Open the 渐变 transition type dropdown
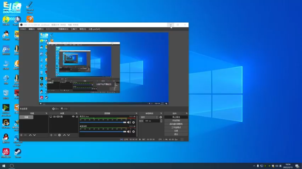 point(149,117)
